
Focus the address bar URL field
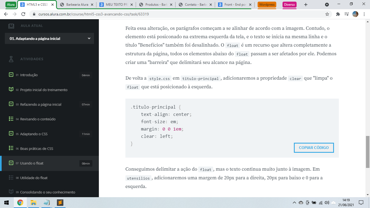(x=179, y=14)
